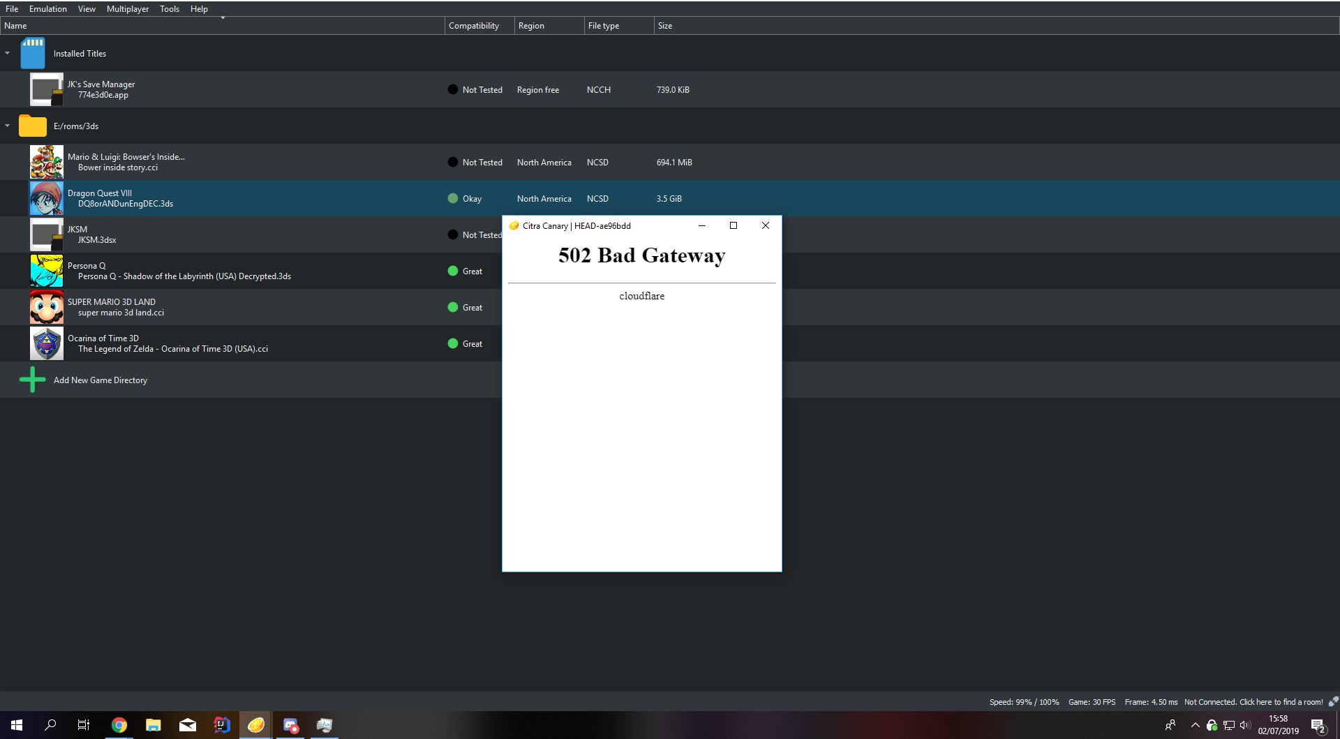Screen dimensions: 1340x739
Task: Click the multiplayer connection icon in status bar
Action: (1333, 701)
